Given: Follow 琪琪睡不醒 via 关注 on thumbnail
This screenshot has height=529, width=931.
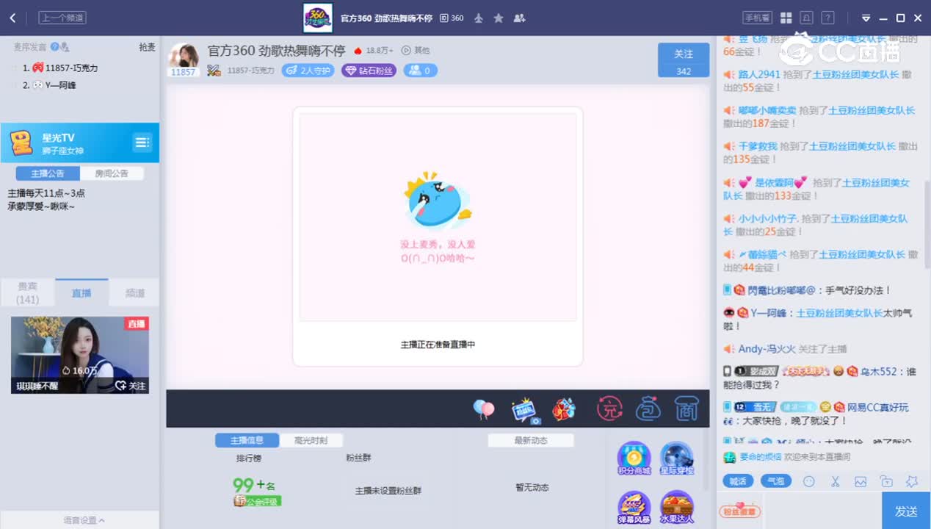Looking at the screenshot, I should [131, 386].
